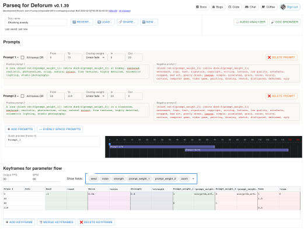Viewport: 304px width, 229px height.
Task: Open the Docs link
Action: pyautogui.click(x=202, y=7)
